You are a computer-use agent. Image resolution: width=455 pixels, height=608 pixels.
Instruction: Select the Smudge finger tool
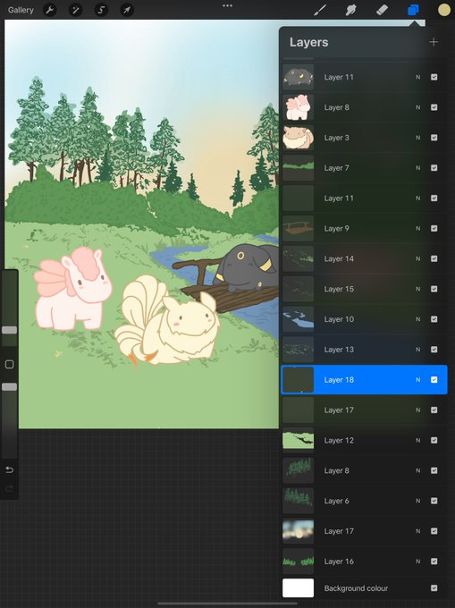click(x=350, y=10)
